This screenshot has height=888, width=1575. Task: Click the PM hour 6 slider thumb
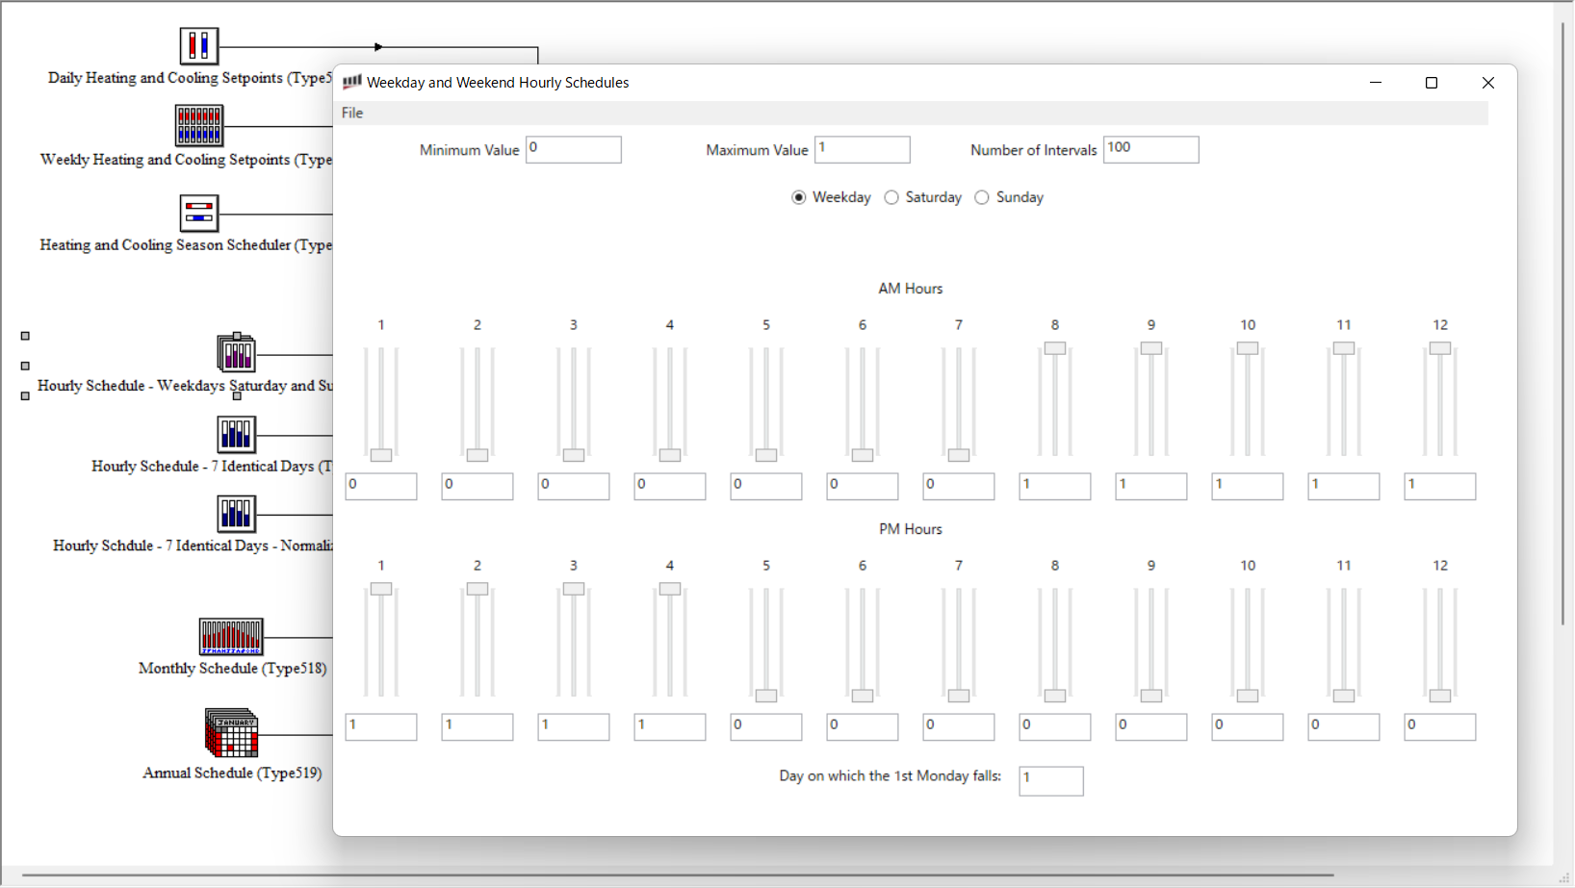tap(863, 696)
